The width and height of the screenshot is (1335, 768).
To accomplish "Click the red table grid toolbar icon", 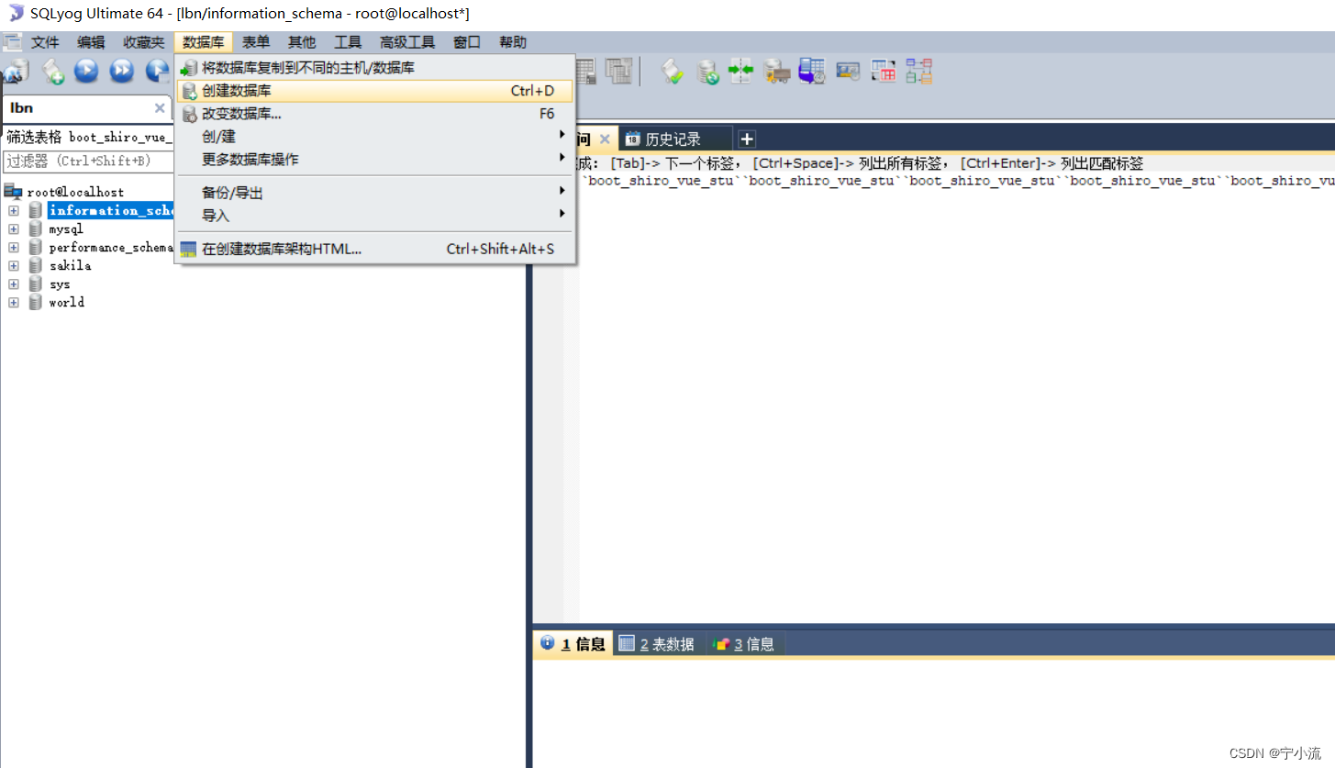I will click(883, 71).
